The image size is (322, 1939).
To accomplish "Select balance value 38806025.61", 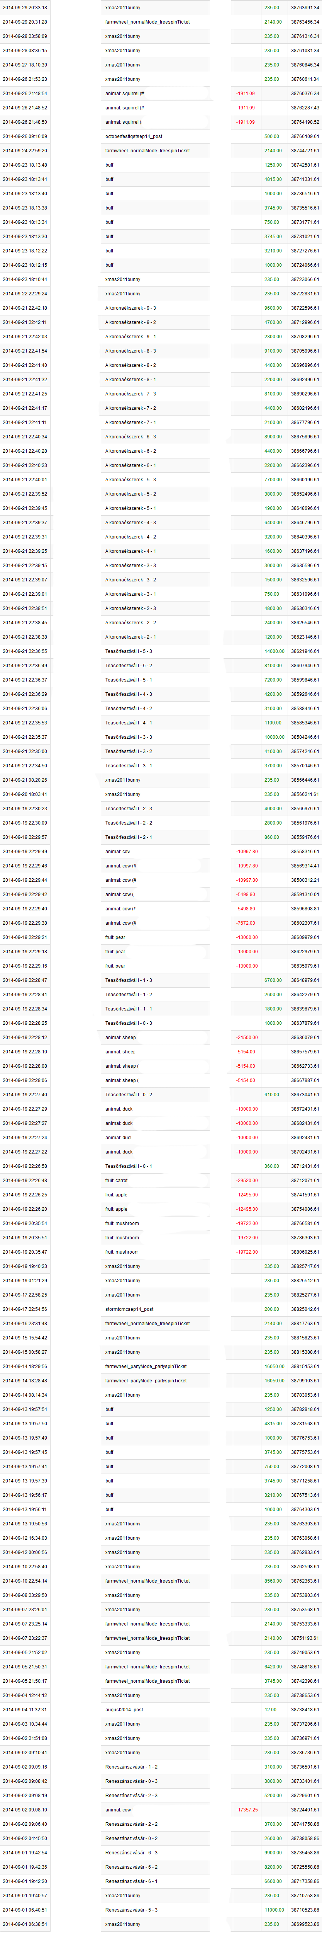I will [305, 1252].
